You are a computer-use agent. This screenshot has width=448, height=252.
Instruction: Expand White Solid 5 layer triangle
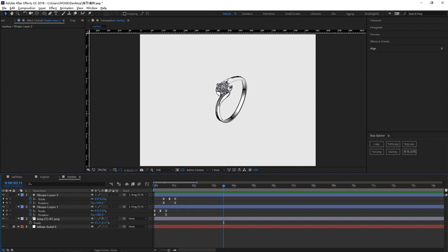tap(19, 227)
